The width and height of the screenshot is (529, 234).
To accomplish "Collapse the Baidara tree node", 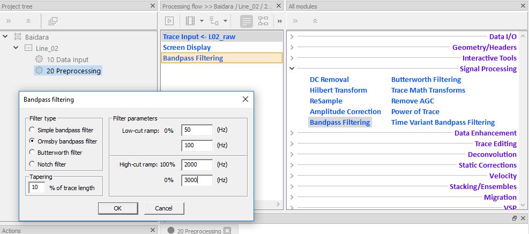I will pyautogui.click(x=5, y=36).
